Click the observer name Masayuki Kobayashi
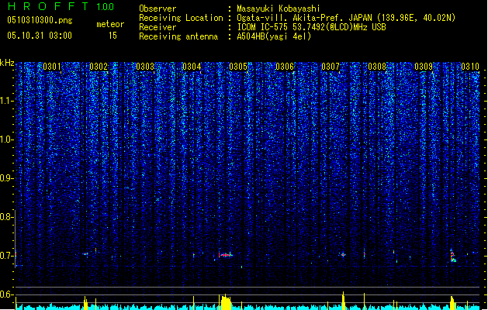 tap(279, 9)
